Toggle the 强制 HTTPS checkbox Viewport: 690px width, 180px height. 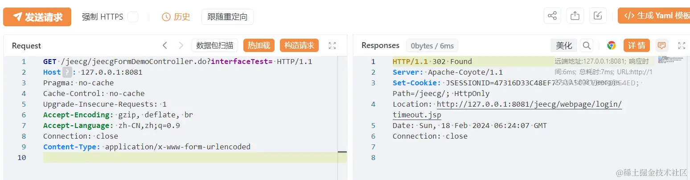[x=133, y=17]
